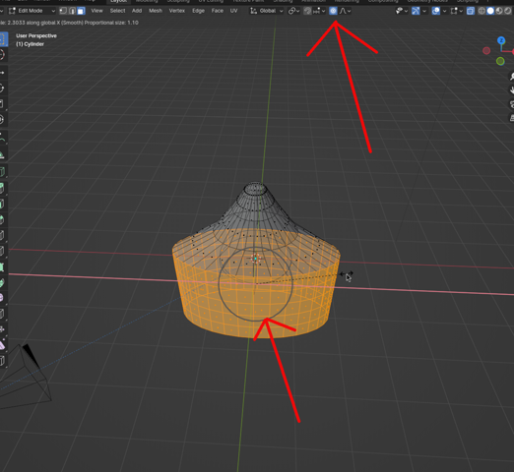Expand the gizmo options arrow
The height and width of the screenshot is (472, 514).
pos(424,11)
